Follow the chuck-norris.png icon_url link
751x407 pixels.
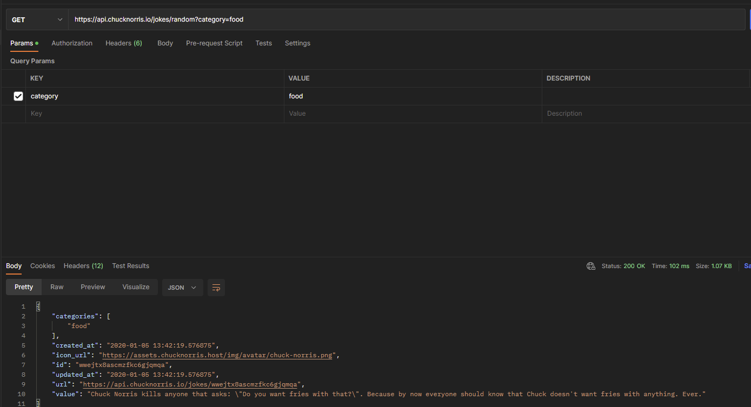217,355
